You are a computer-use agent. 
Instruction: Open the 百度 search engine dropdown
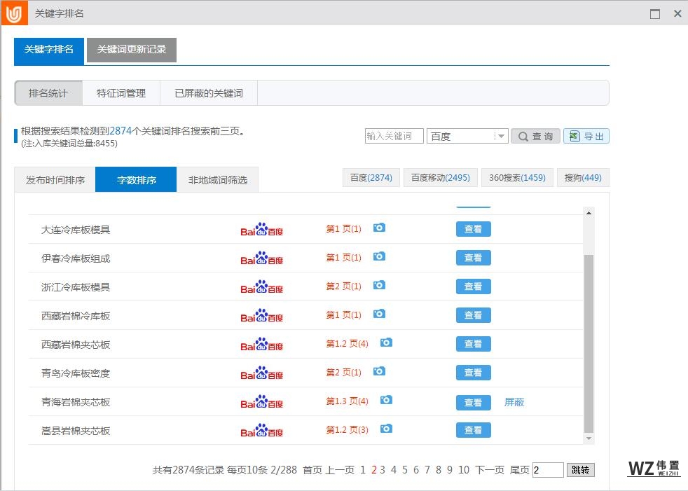tap(502, 136)
